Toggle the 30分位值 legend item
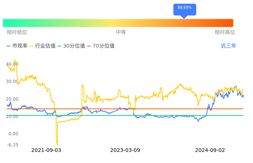This screenshot has height=163, width=253. click(71, 46)
